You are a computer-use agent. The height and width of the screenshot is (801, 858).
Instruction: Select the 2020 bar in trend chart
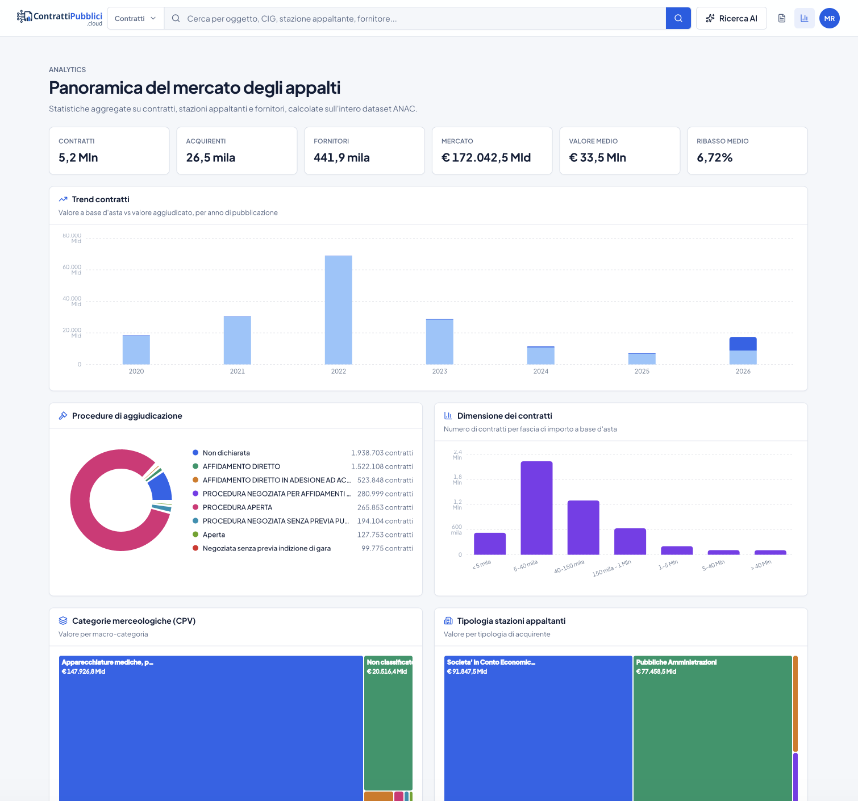click(x=136, y=350)
